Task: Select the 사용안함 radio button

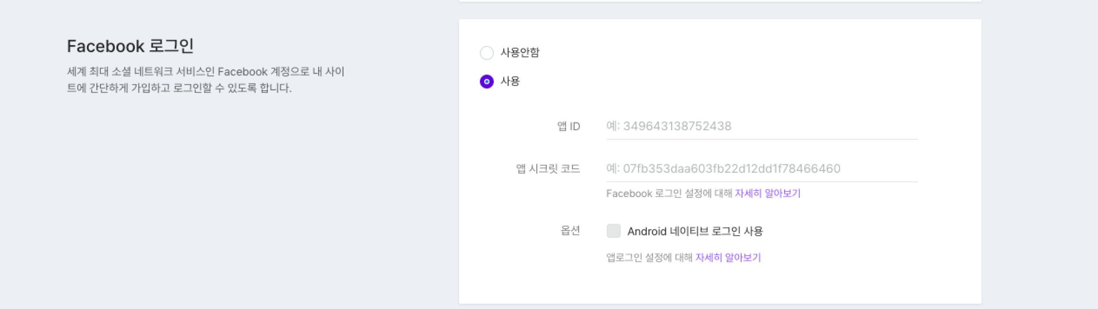Action: [486, 53]
